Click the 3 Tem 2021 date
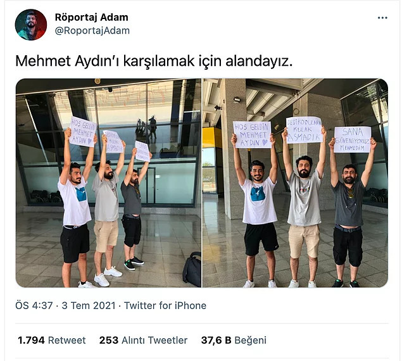Image resolution: width=402 pixels, height=361 pixels. click(89, 305)
